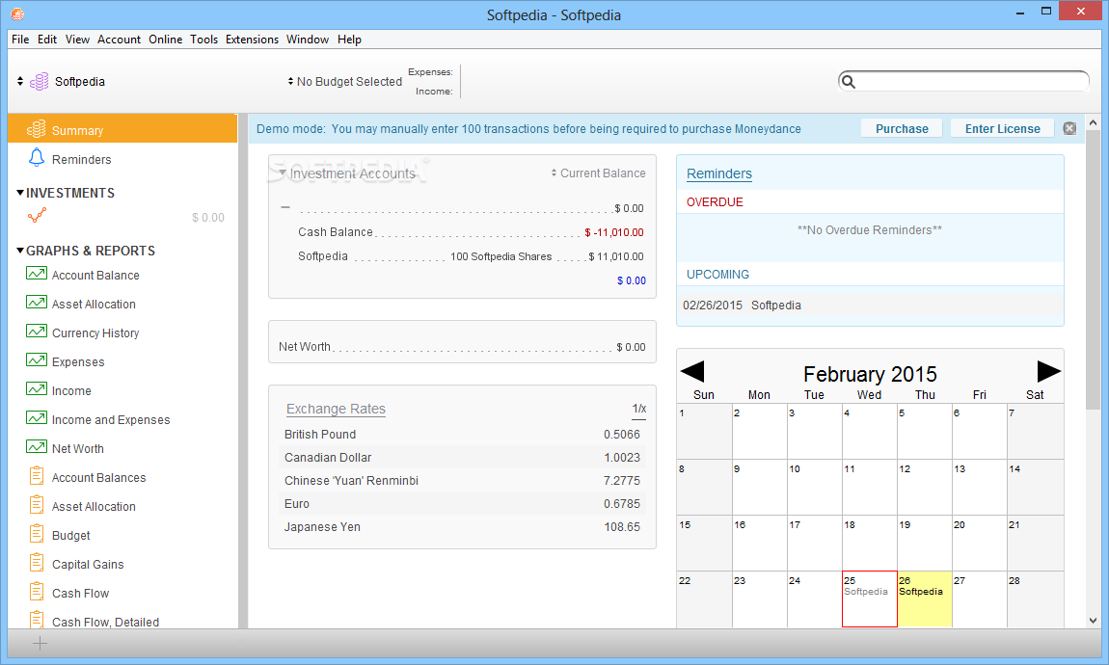This screenshot has height=665, width=1109.
Task: Click Account Balance graph icon
Action: (x=36, y=274)
